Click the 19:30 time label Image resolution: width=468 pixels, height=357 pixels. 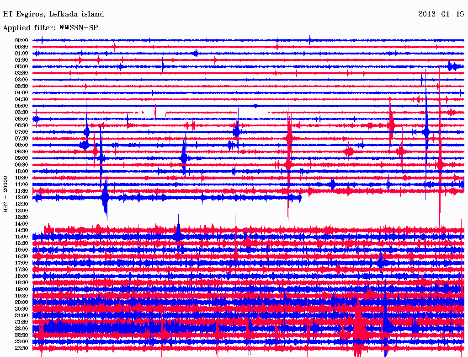(x=21, y=296)
